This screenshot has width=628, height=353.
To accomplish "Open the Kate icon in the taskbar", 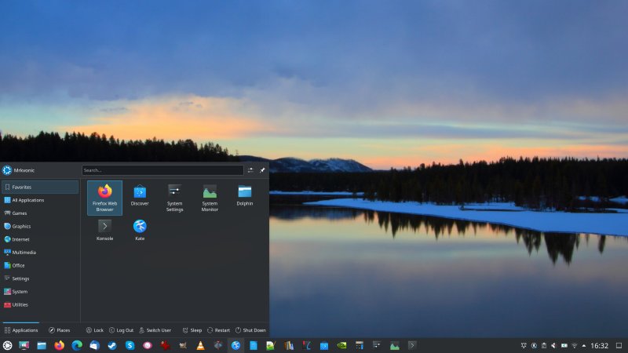I will point(235,345).
